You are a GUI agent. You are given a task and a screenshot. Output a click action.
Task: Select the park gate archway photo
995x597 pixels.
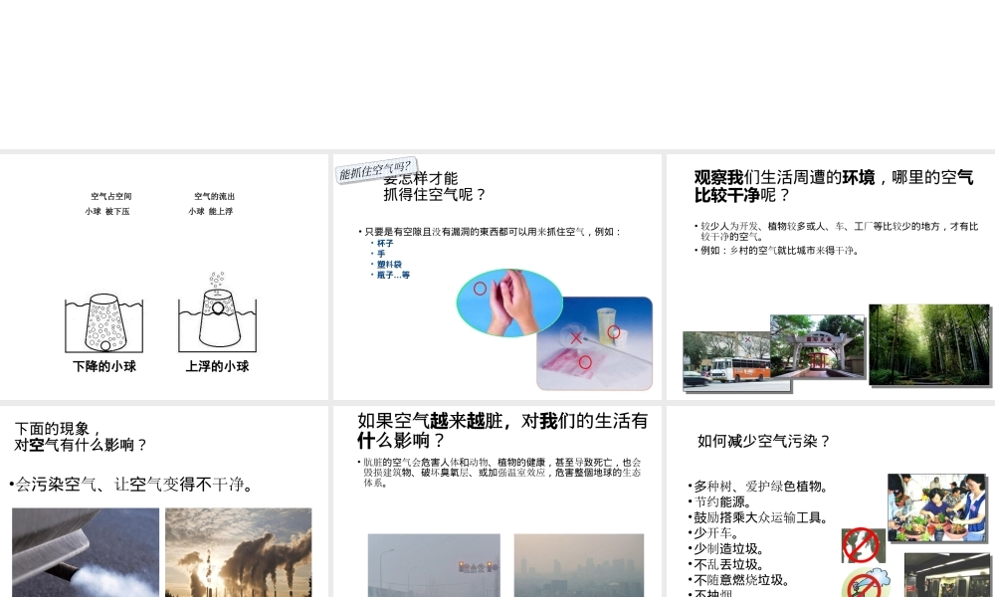818,346
